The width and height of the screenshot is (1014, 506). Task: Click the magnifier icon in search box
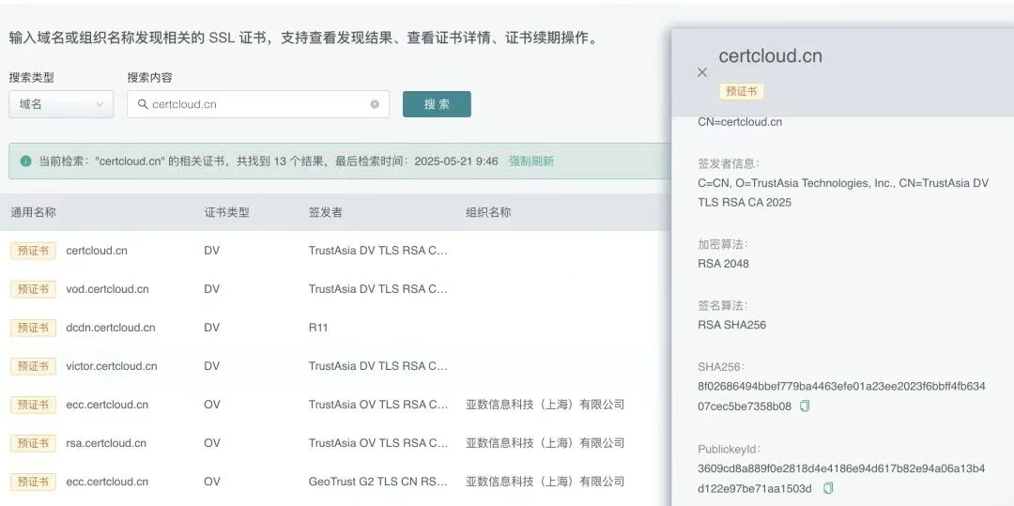[x=142, y=104]
